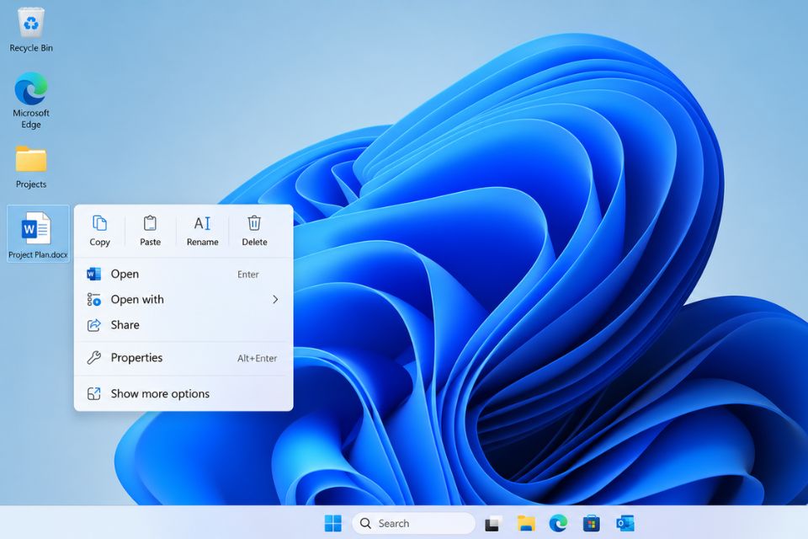This screenshot has height=539, width=808.
Task: Click the Copy icon in context menu
Action: [99, 231]
